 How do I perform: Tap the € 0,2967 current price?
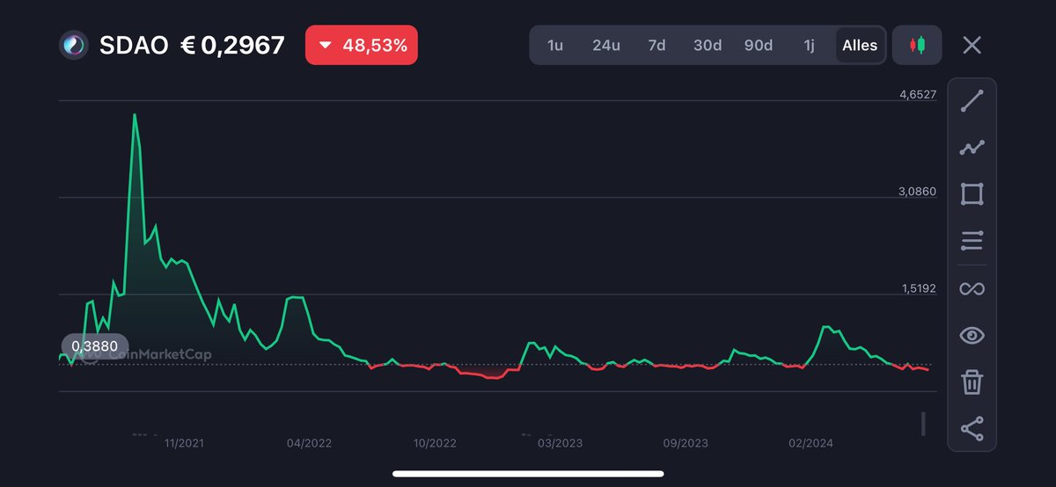pos(232,45)
